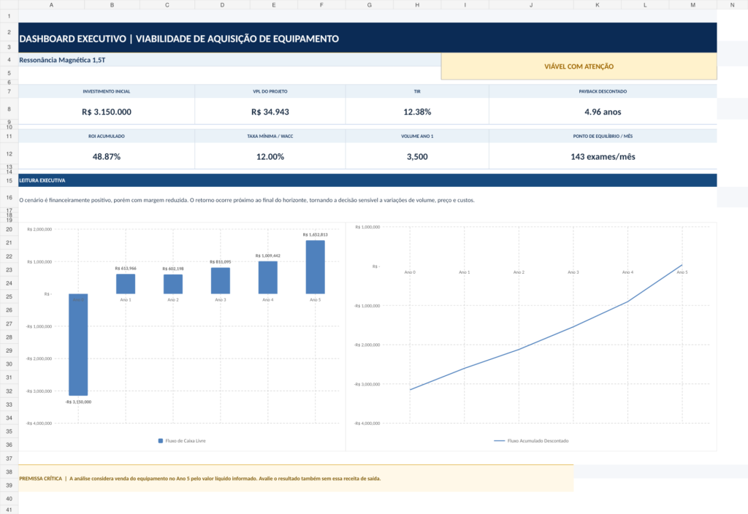Click the ROI acumulado 48.87% cell
748x514 pixels.
107,156
